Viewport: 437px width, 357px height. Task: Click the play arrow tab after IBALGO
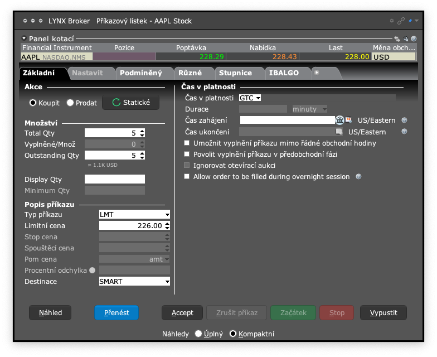pos(317,73)
